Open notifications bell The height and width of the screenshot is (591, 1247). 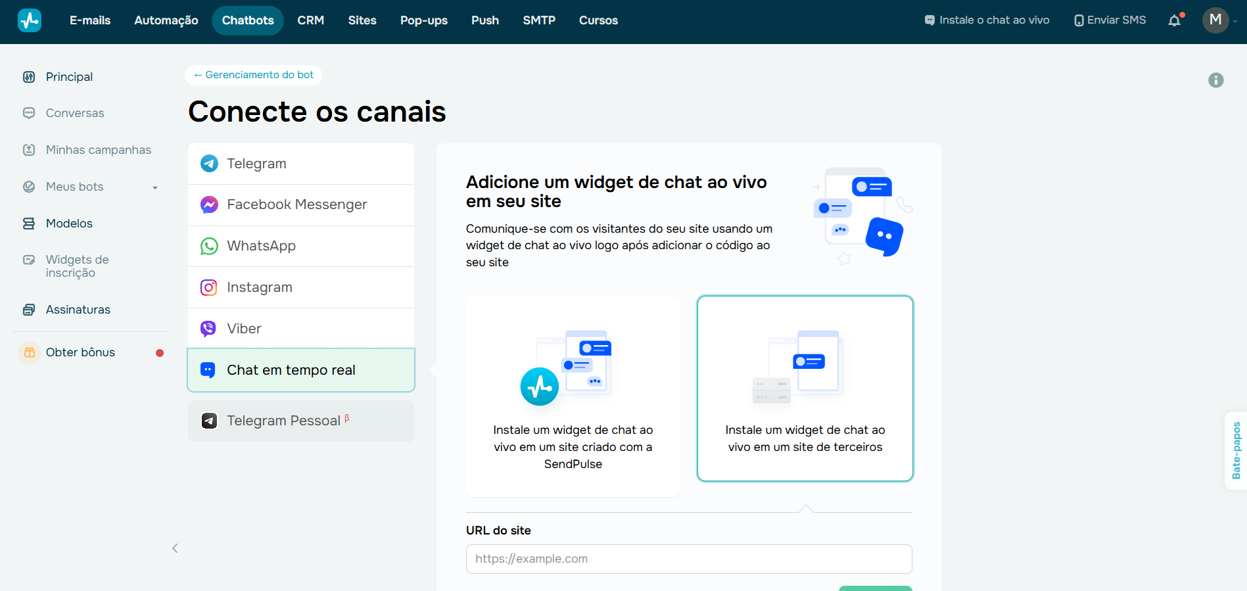pos(1175,20)
